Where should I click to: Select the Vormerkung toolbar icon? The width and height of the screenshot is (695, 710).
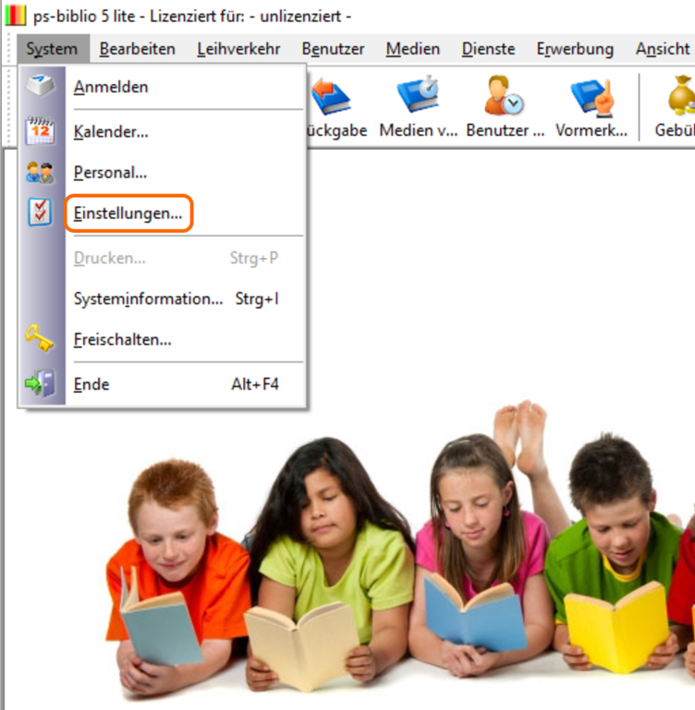pyautogui.click(x=591, y=96)
